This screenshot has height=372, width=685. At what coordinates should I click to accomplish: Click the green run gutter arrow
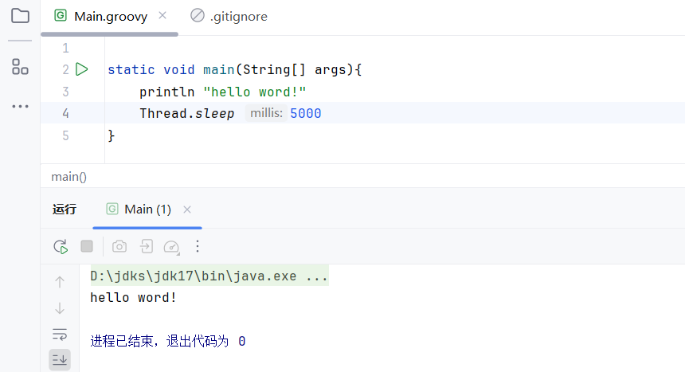[81, 69]
